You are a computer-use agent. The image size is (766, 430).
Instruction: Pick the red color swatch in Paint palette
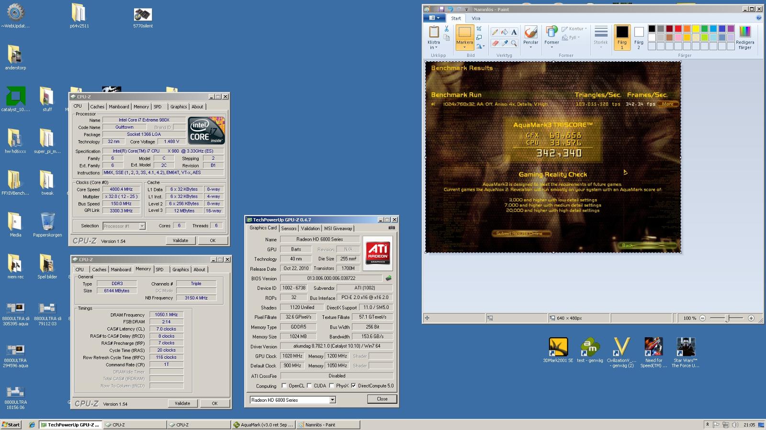click(678, 29)
